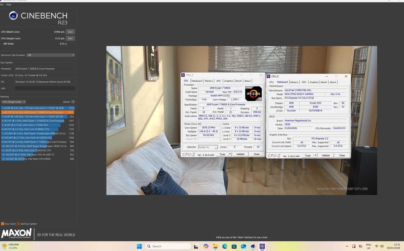Click the ENG UK language indicator

[x=369, y=246]
